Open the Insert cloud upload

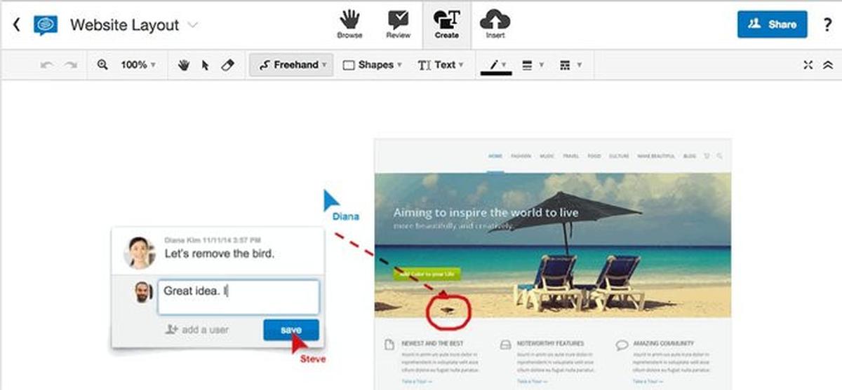coord(495,25)
